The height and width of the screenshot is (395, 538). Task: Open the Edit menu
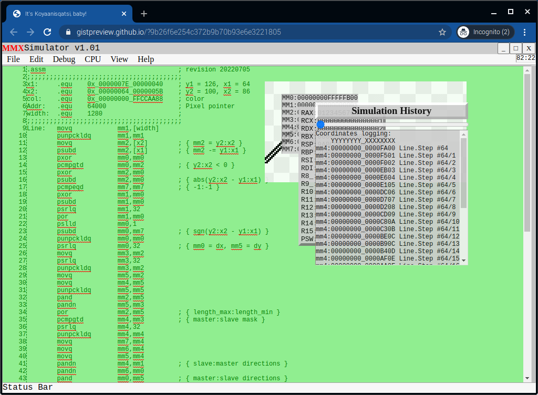[x=36, y=59]
